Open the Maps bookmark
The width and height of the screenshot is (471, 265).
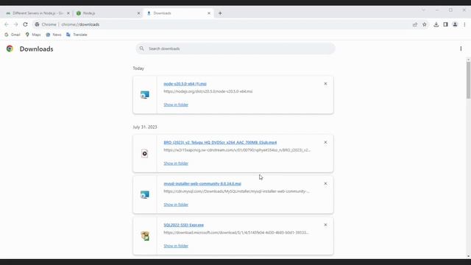33,35
